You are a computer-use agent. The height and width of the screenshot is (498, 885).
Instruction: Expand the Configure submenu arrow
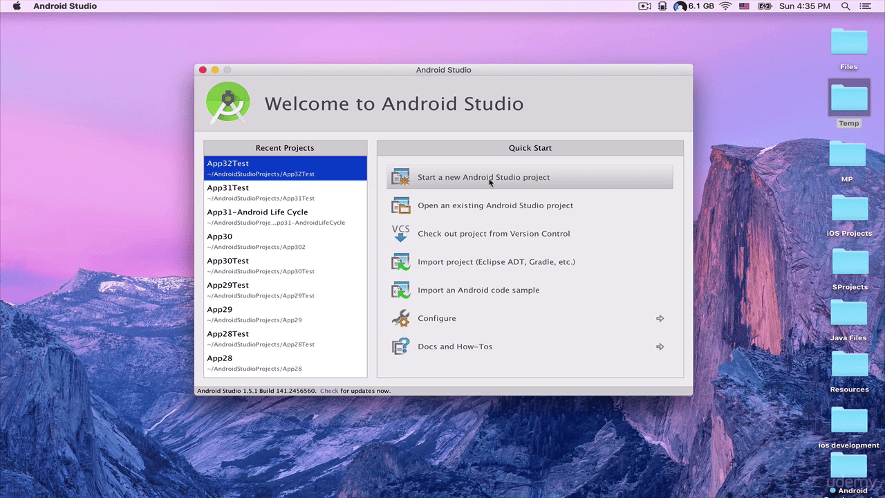coord(660,319)
